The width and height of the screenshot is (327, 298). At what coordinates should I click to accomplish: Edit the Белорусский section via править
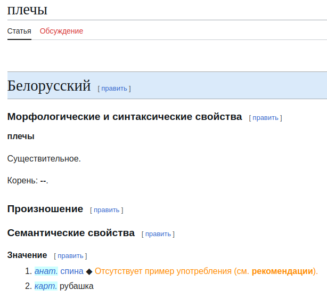click(114, 88)
